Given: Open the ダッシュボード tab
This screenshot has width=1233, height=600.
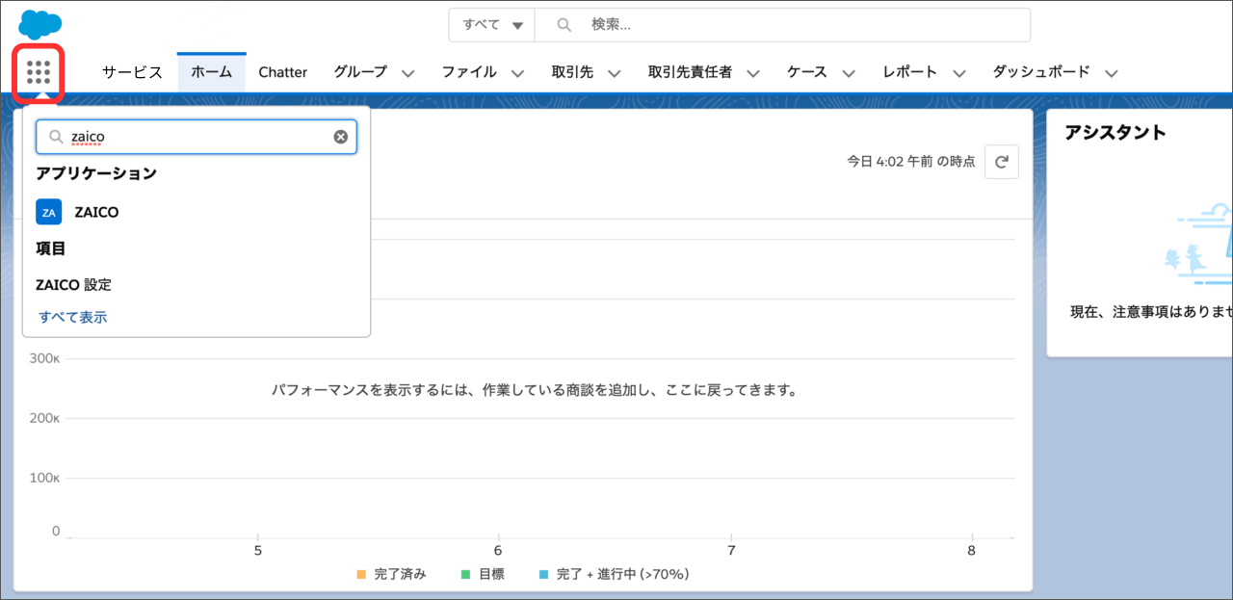Looking at the screenshot, I should coord(1041,72).
